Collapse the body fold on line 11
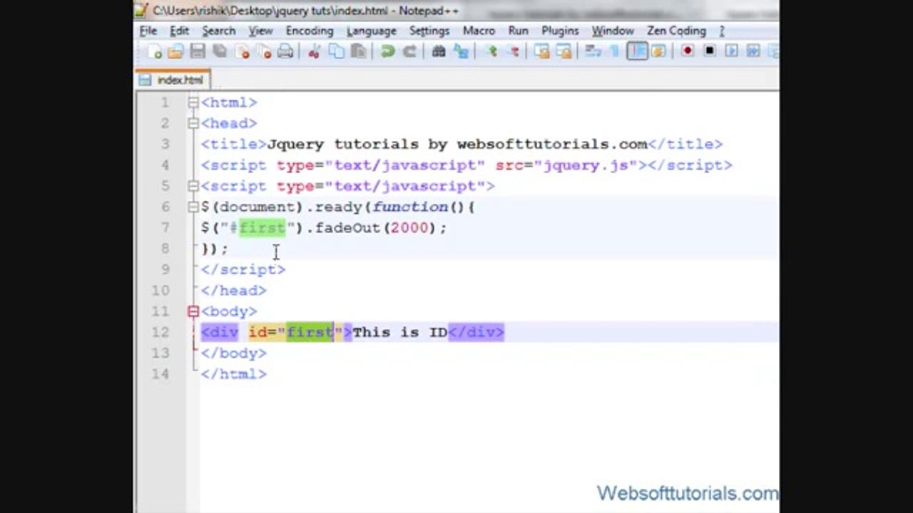Screen dimensions: 913x513 coord(193,311)
